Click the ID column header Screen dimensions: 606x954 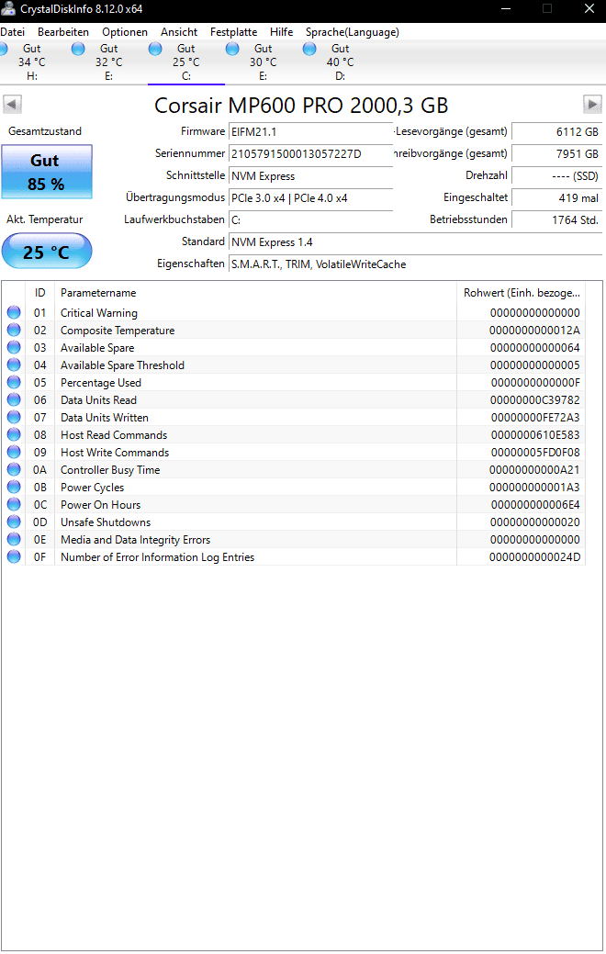pos(39,293)
